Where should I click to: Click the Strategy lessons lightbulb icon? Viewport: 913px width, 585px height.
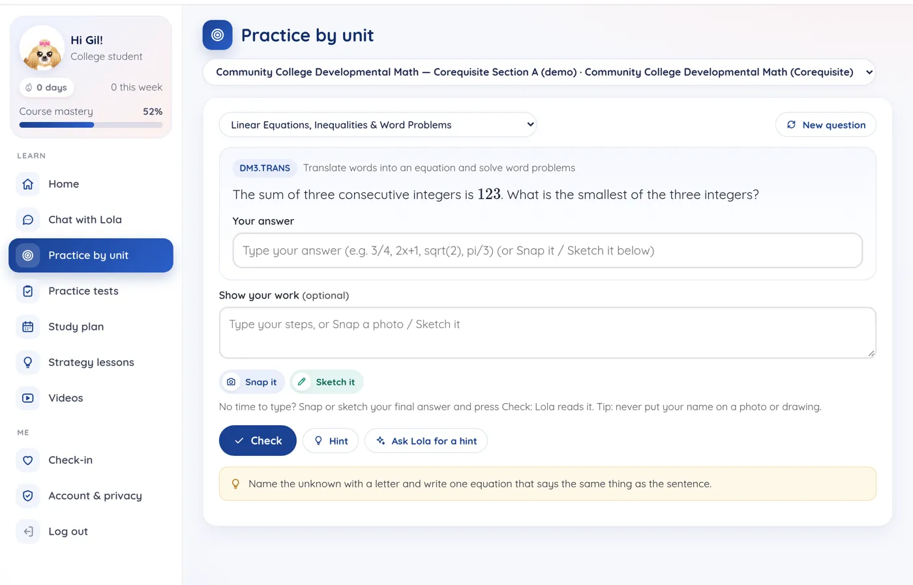(28, 363)
